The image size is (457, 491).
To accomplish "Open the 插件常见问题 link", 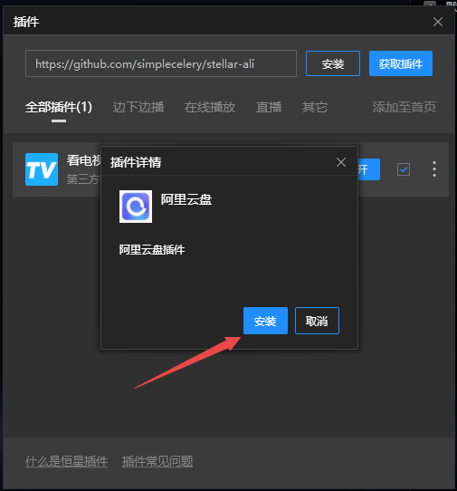I will tap(157, 461).
